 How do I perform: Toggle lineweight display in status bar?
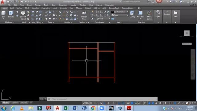point(128,103)
